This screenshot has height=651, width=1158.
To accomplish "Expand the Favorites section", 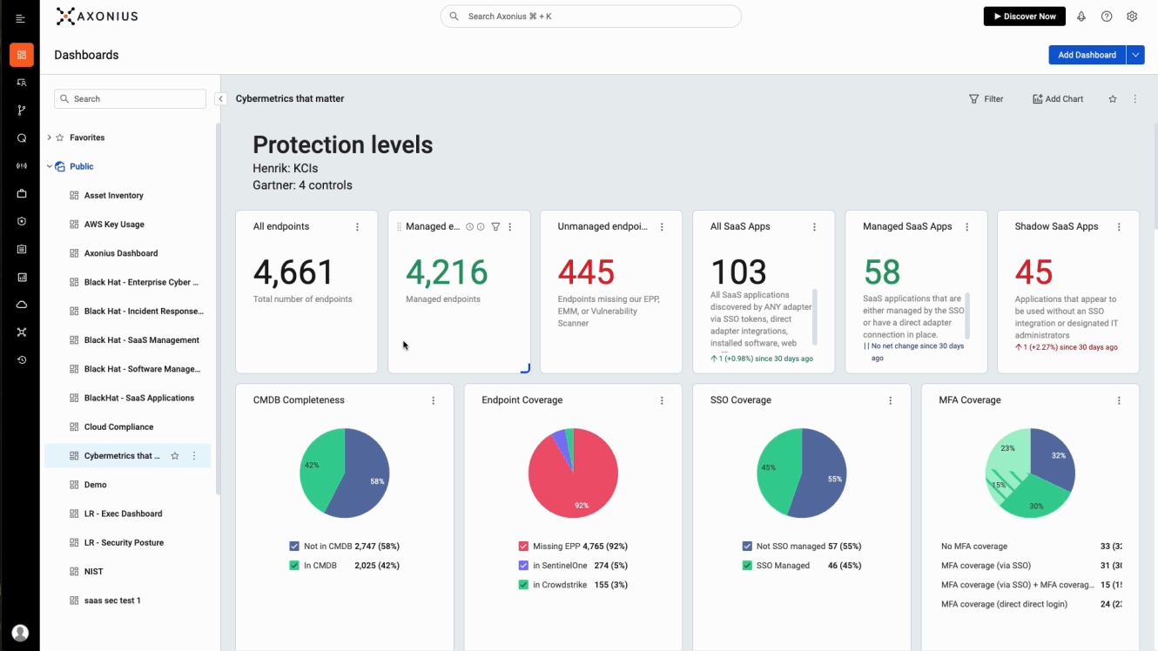I will 50,138.
